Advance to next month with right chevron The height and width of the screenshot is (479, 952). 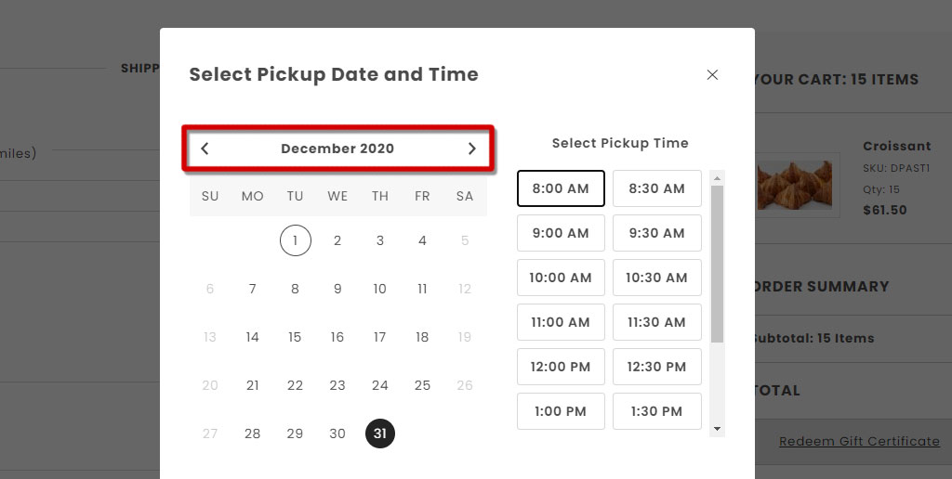(471, 149)
